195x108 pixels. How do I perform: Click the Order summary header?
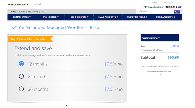pos(160,38)
